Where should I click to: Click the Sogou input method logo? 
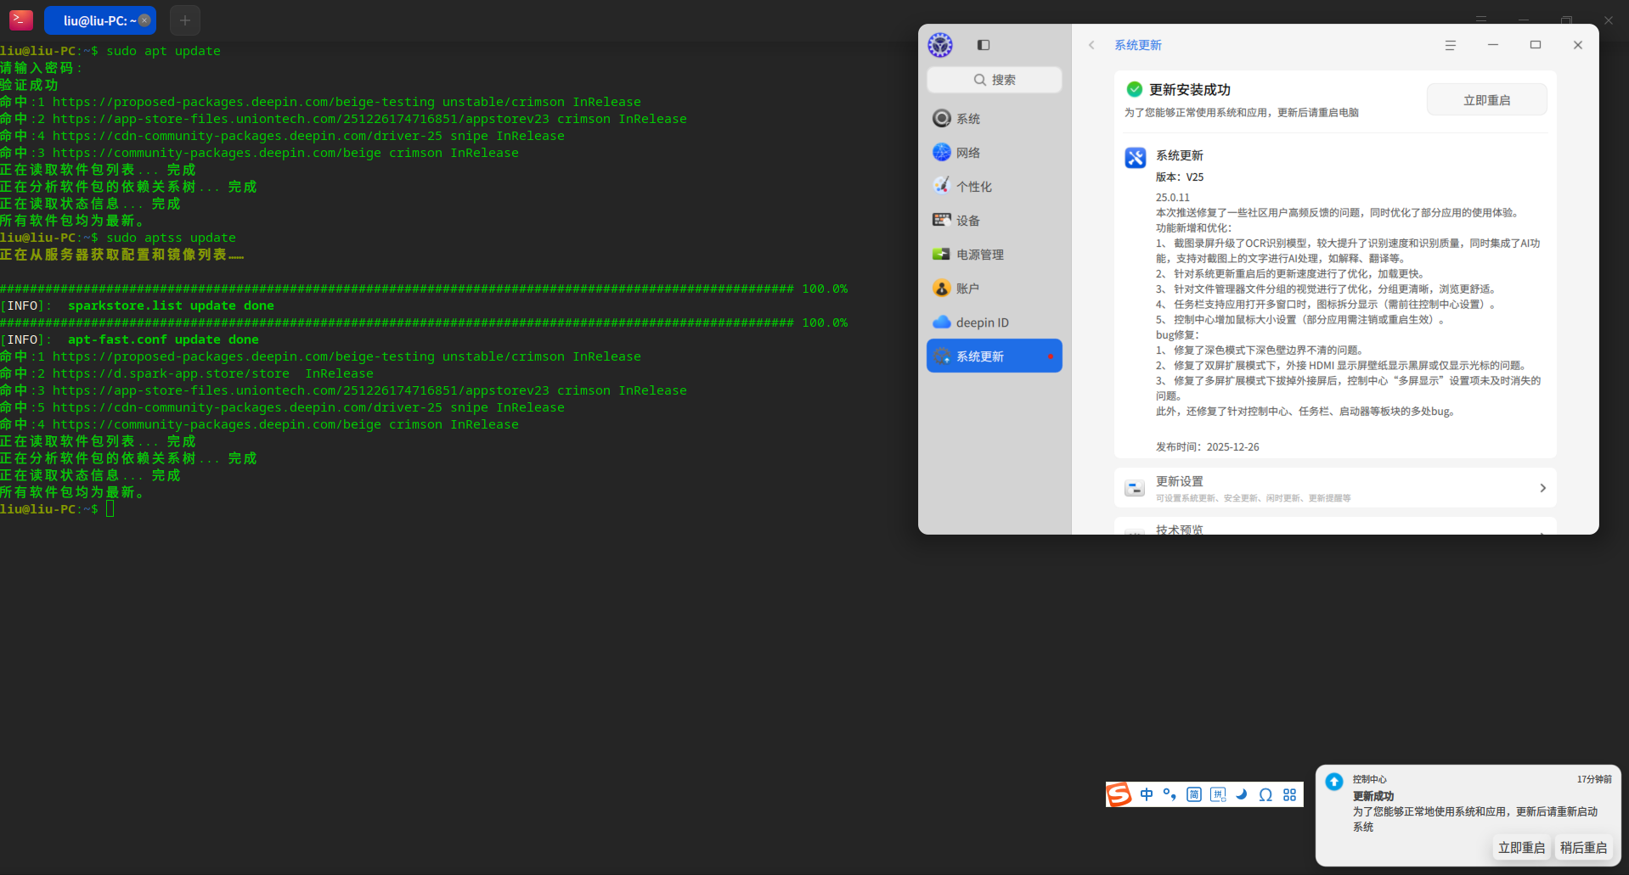[x=1119, y=794]
